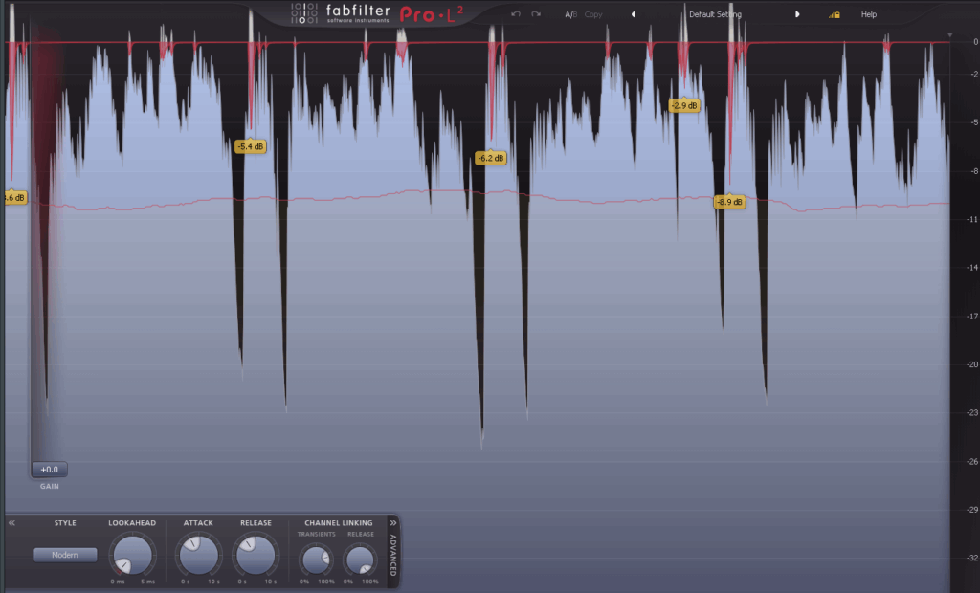The image size is (980, 593).
Task: Open the Modern style selector
Action: point(65,555)
